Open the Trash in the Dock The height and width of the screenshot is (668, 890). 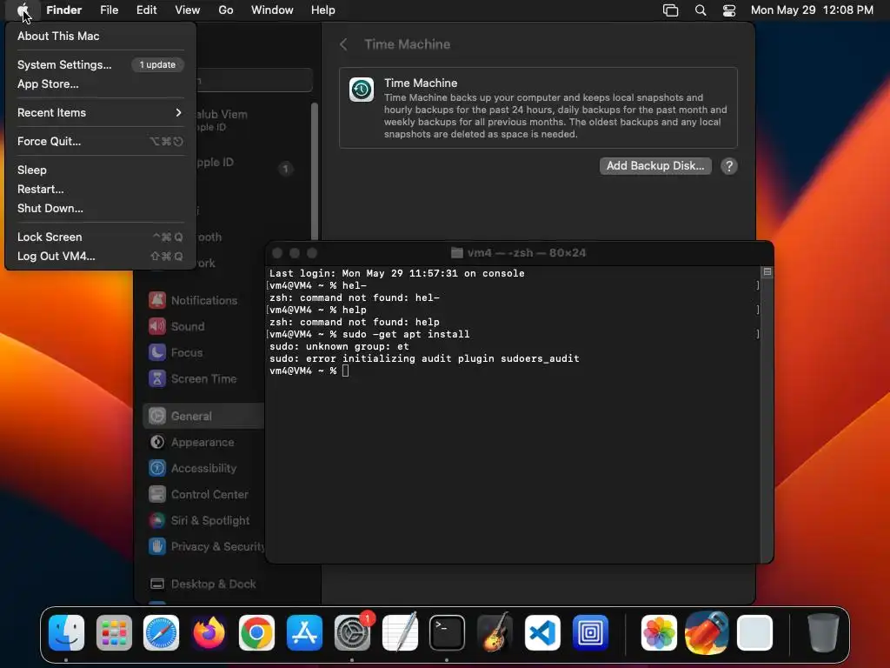pos(823,632)
